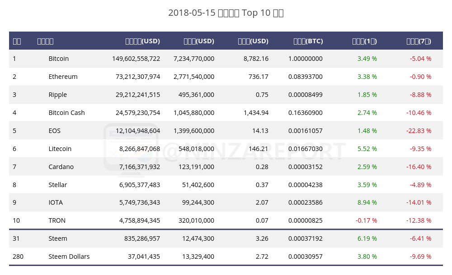This screenshot has width=452, height=275.
Task: Click the Ripple coin name
Action: click(x=58, y=95)
